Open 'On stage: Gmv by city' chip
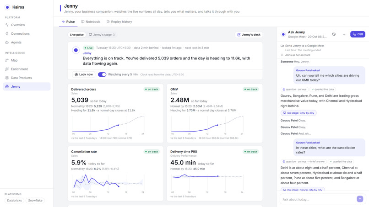Image resolution: width=369 pixels, height=207 pixels. (x=298, y=113)
